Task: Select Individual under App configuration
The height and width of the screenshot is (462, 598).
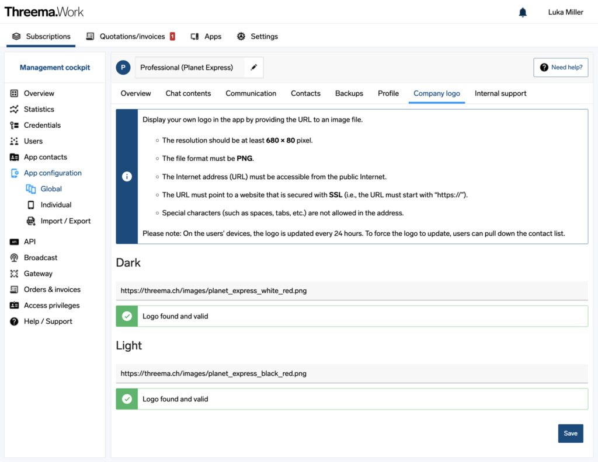Action: (55, 205)
